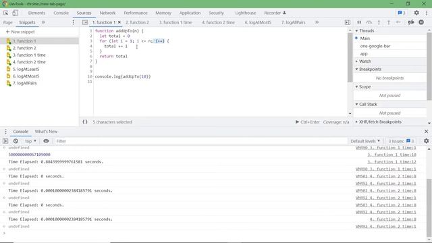Toggle the navigator sidebar icon
The width and height of the screenshot is (432, 243).
tap(85, 22)
